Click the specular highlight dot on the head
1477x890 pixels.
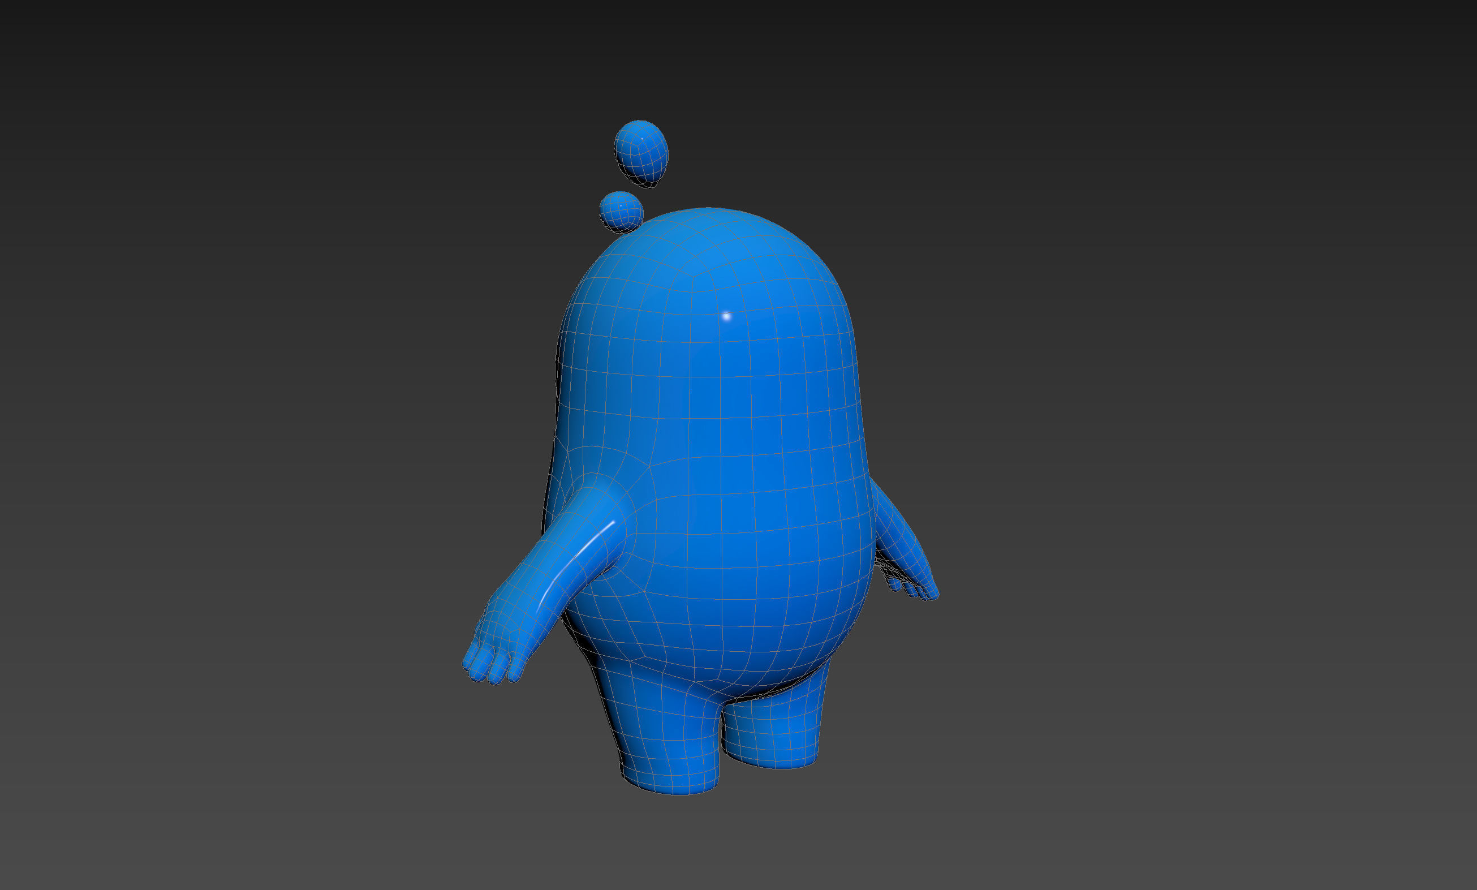(726, 316)
